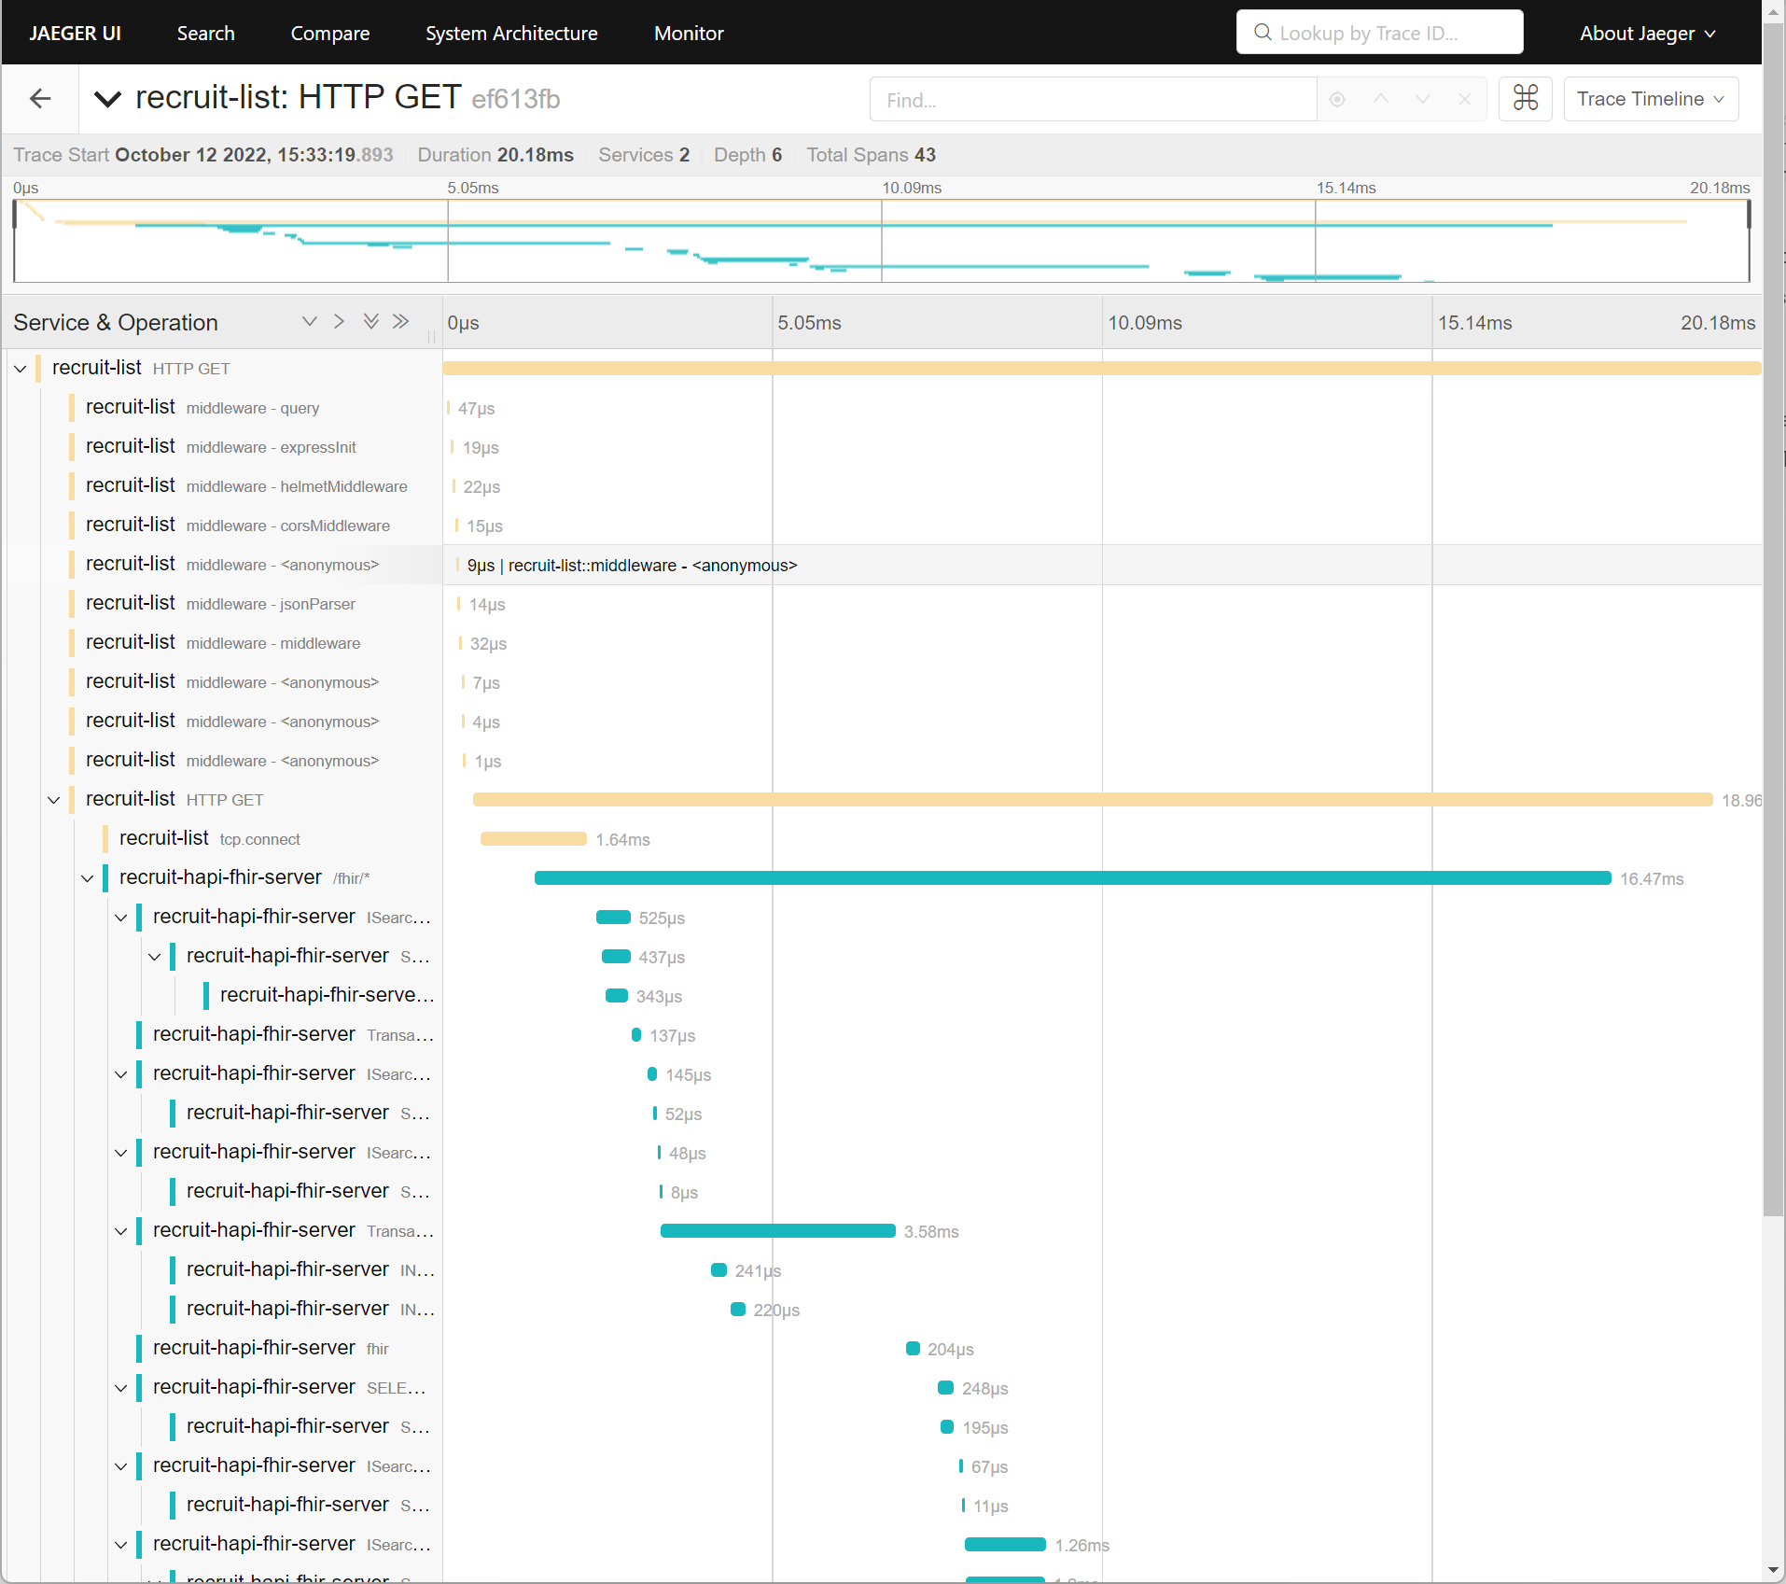The height and width of the screenshot is (1584, 1786).
Task: Click Duration 20.18ms label
Action: [x=495, y=155]
